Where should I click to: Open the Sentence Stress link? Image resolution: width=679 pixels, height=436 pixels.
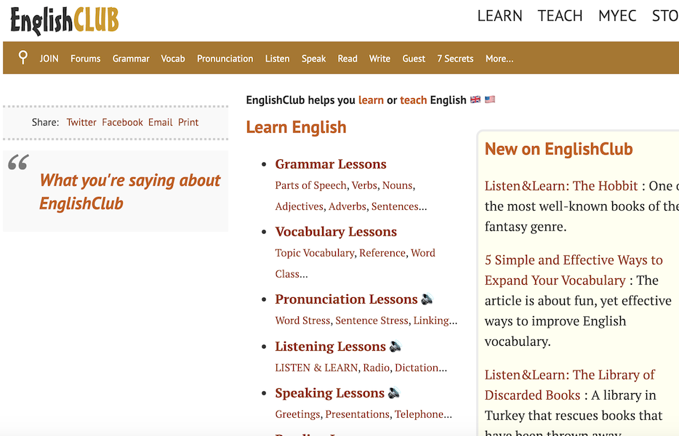(x=371, y=320)
